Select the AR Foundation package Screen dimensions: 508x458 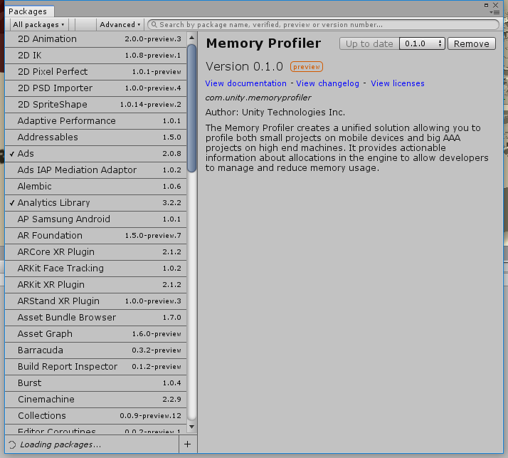[96, 236]
